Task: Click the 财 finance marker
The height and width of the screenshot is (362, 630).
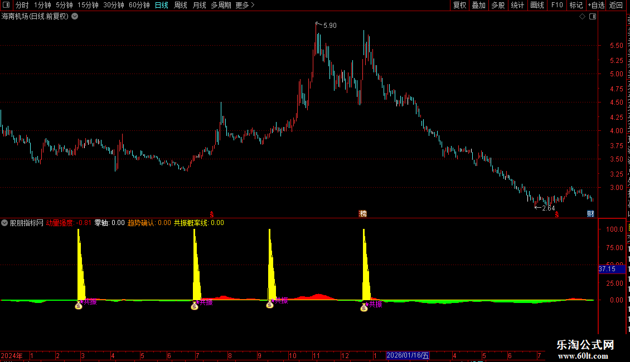Action: click(590, 213)
